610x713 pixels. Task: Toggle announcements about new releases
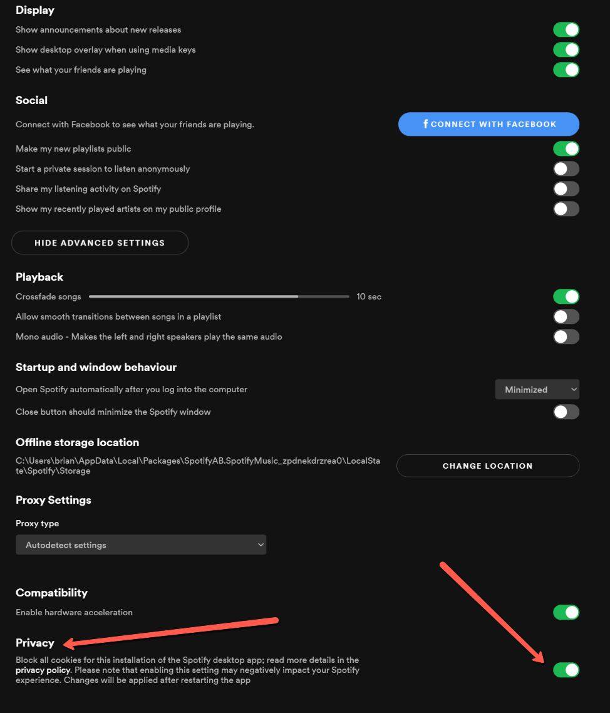[566, 29]
